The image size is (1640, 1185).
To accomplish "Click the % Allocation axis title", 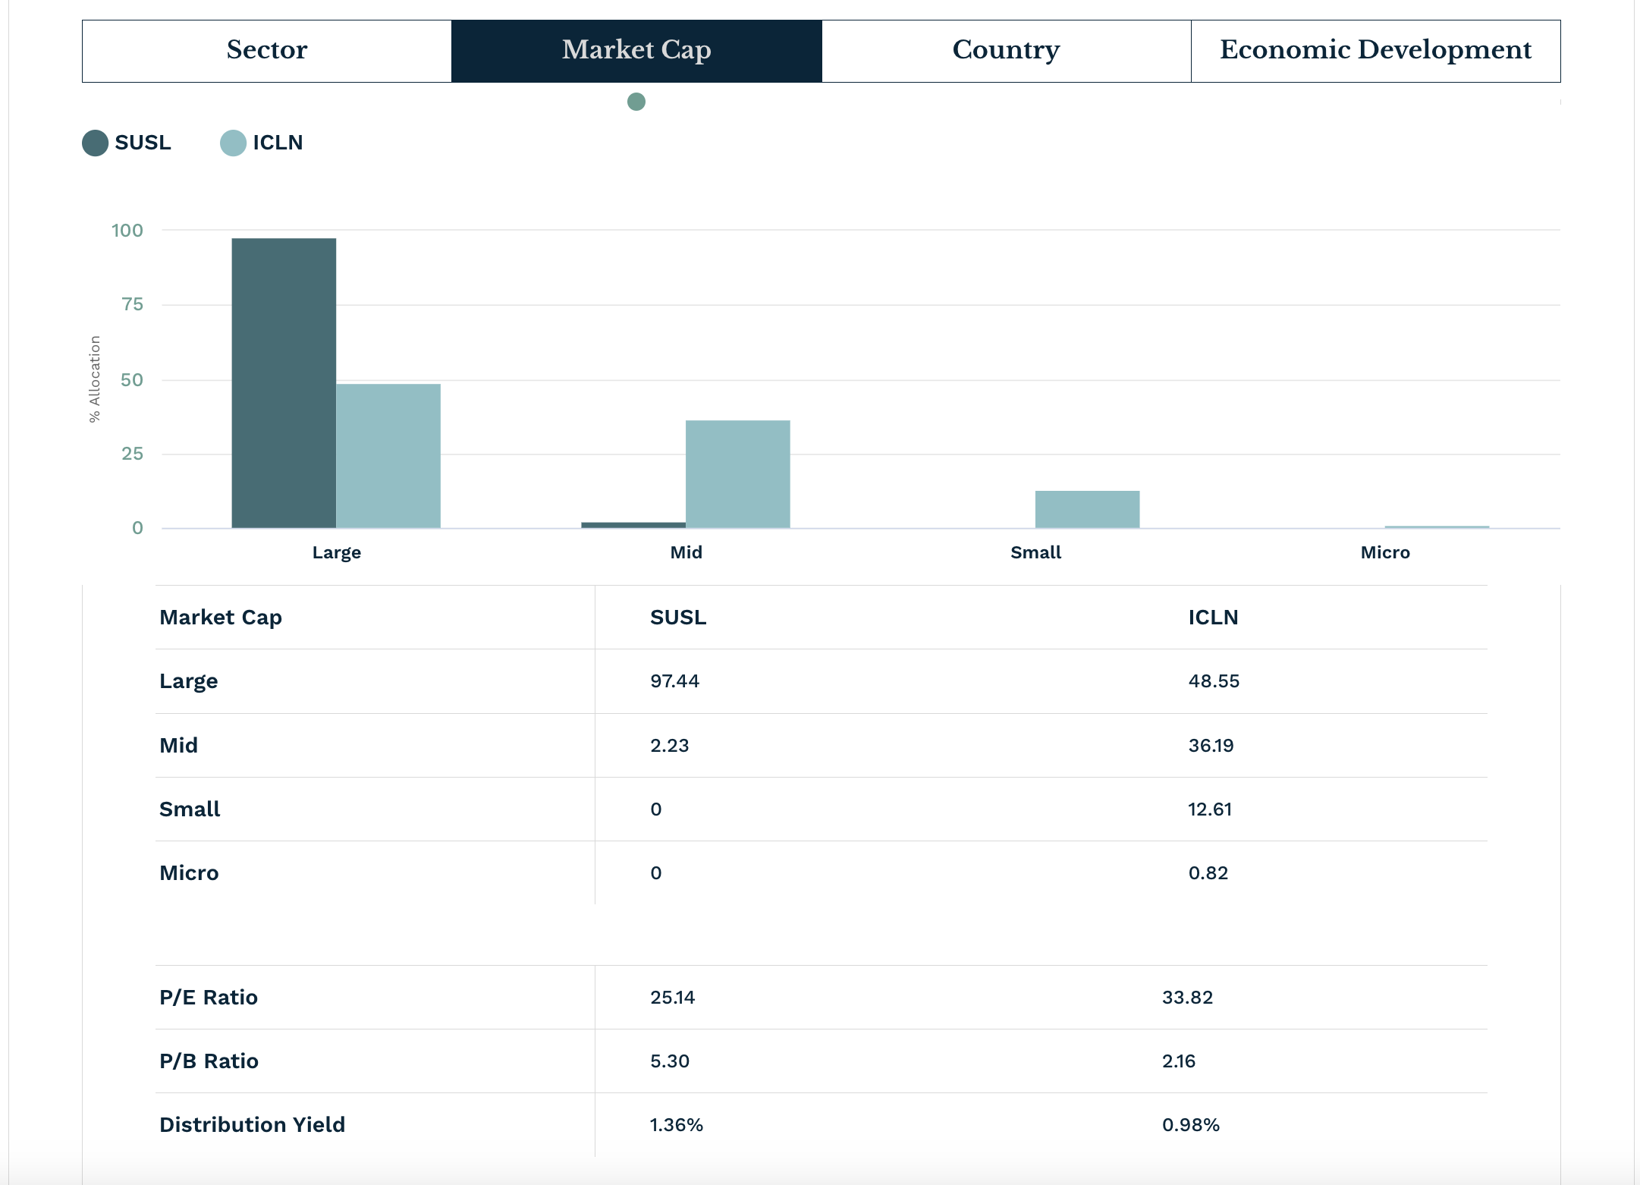I will pyautogui.click(x=95, y=379).
